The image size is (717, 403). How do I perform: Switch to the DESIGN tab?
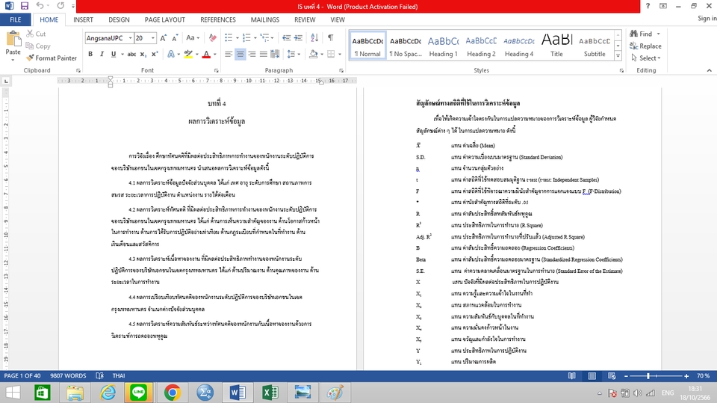(119, 19)
